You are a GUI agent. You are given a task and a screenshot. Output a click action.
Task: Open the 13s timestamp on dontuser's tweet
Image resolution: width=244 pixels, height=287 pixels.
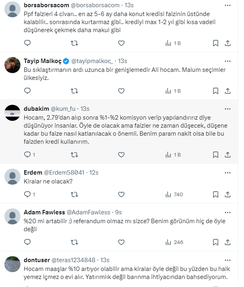[106, 260]
